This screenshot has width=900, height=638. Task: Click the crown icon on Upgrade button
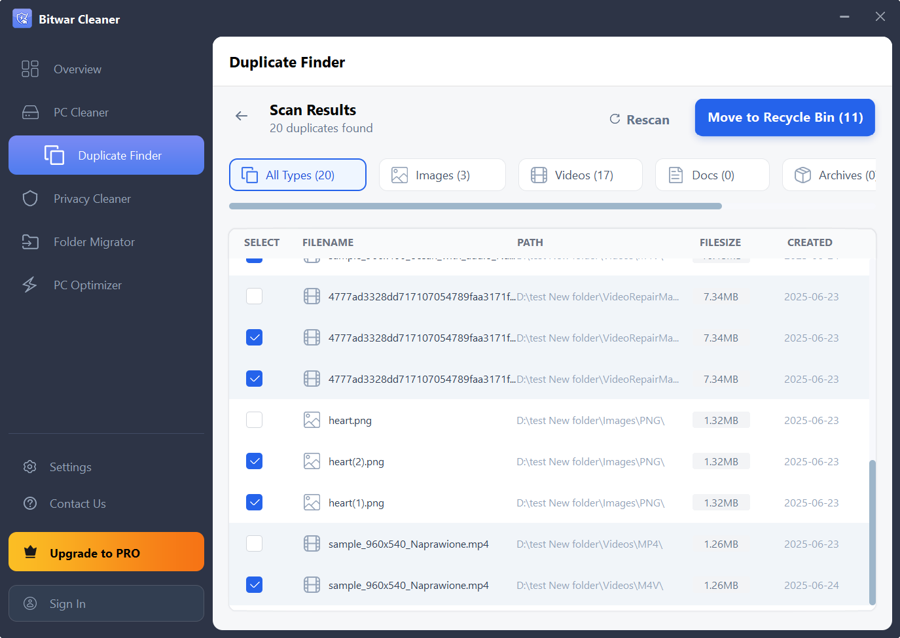[x=30, y=552]
